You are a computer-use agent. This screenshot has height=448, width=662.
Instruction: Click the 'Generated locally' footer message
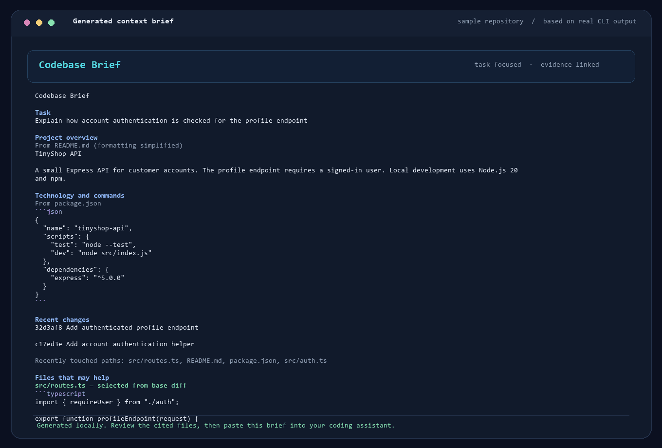216,425
